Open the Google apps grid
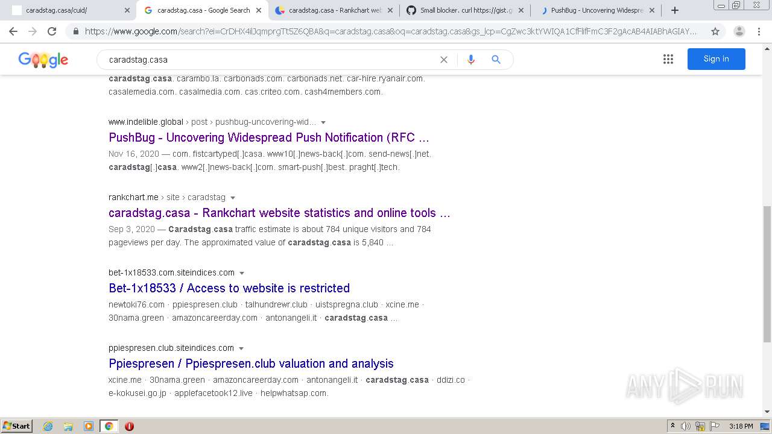The width and height of the screenshot is (772, 434). pyautogui.click(x=668, y=59)
